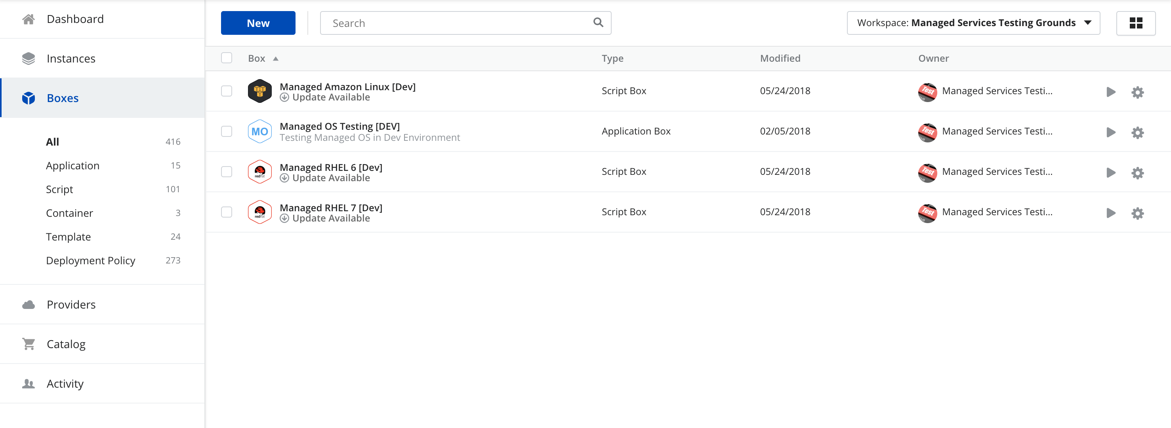
Task: Click the Catalog sidebar navigation item
Action: pyautogui.click(x=67, y=344)
